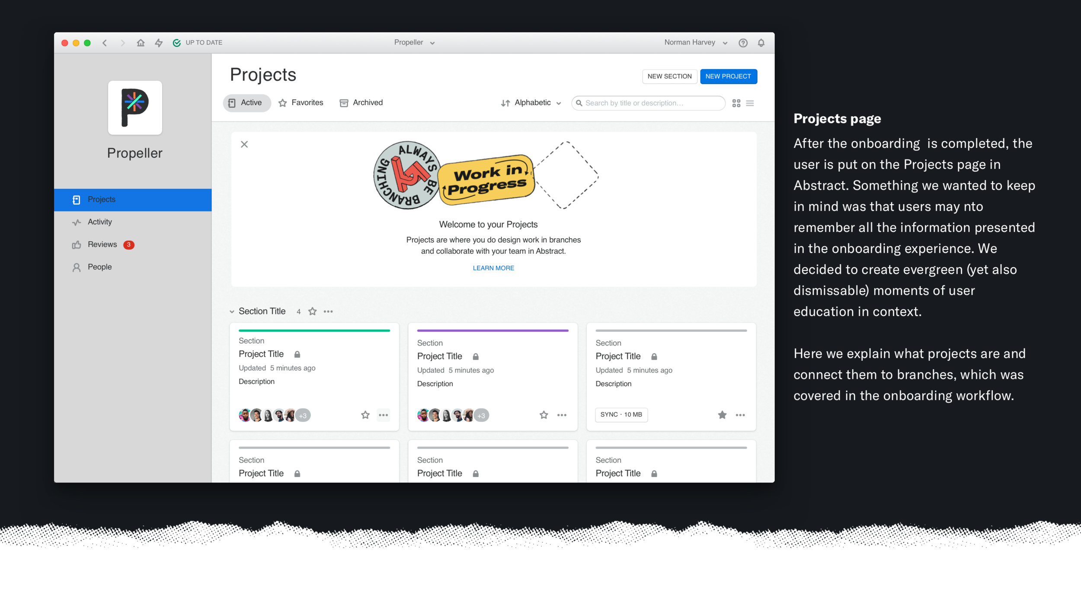Click the back navigation arrow
The image size is (1081, 611).
[105, 43]
